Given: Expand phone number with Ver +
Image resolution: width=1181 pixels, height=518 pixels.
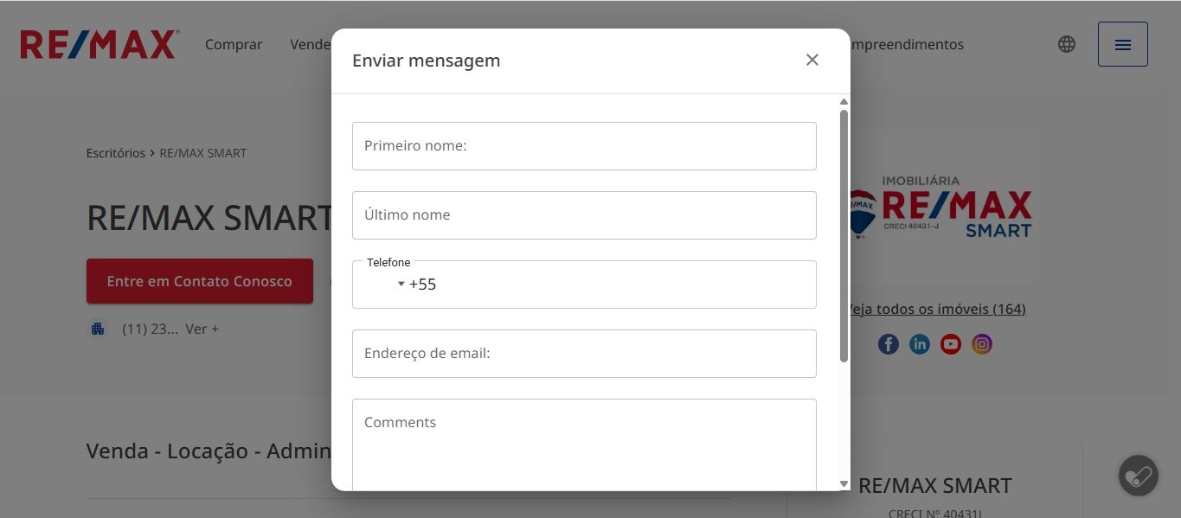Looking at the screenshot, I should click(202, 329).
